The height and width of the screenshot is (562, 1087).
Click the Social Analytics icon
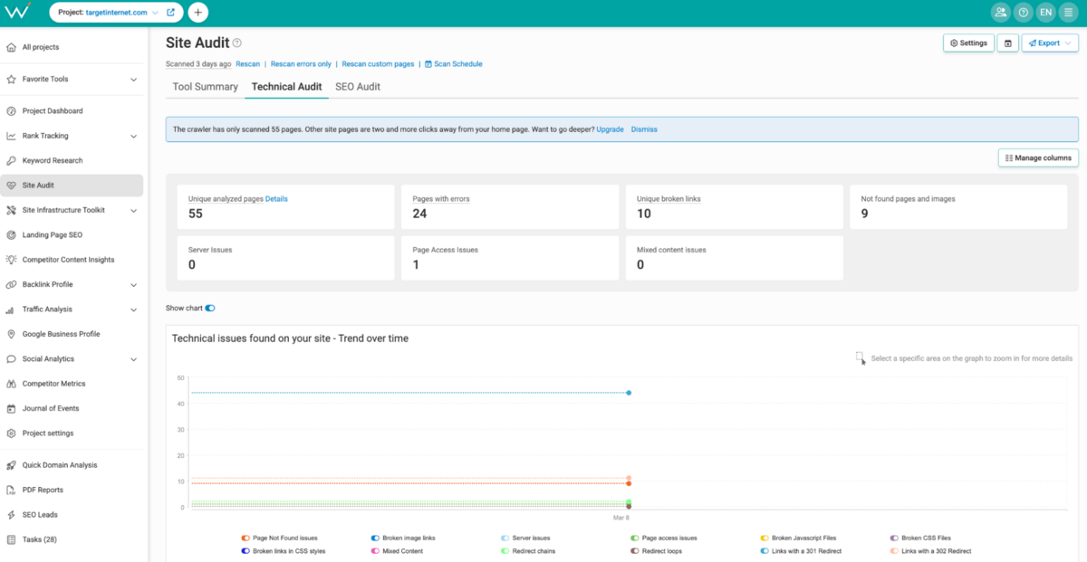[x=11, y=359]
